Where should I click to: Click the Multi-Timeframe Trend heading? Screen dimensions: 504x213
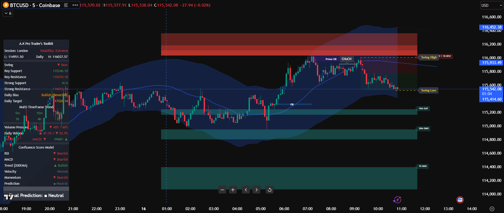[x=36, y=107]
